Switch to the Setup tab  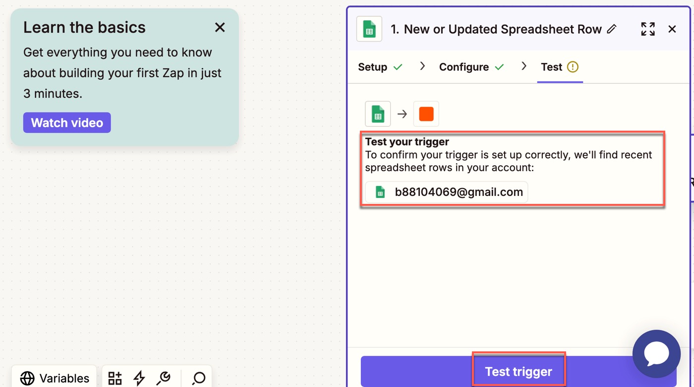coord(380,67)
